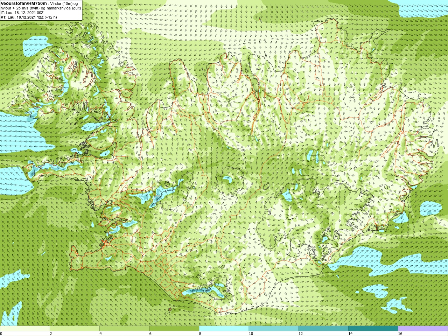Click the scale label '0'
448x336 pixels.
pyautogui.click(x=1, y=334)
